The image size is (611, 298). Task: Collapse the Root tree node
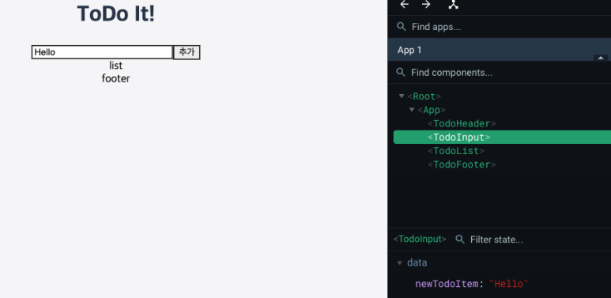point(402,96)
